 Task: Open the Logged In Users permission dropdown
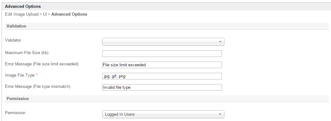click(x=163, y=114)
